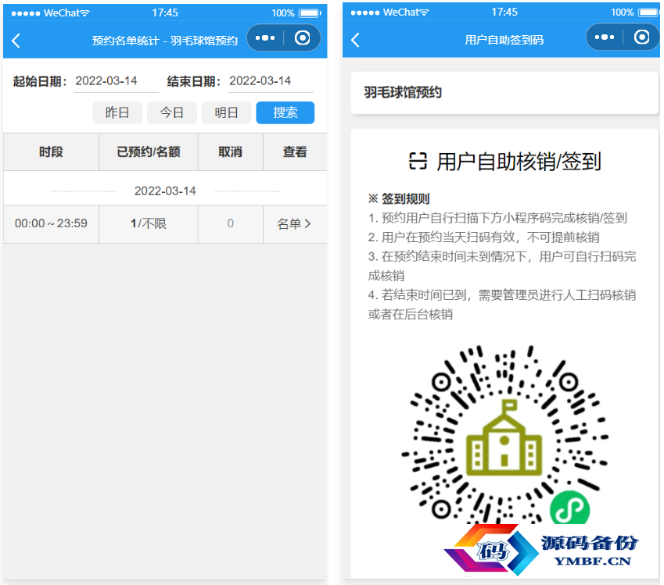Click the cancel count 0 cell
This screenshot has height=585, width=664.
pyautogui.click(x=231, y=223)
